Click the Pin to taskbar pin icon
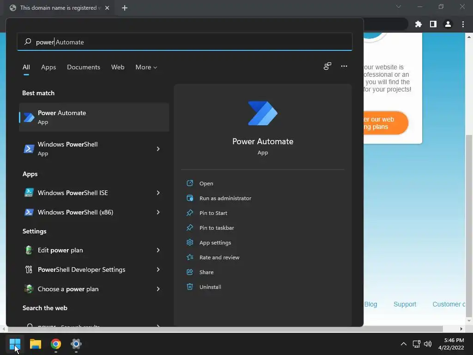The width and height of the screenshot is (473, 355). [190, 227]
